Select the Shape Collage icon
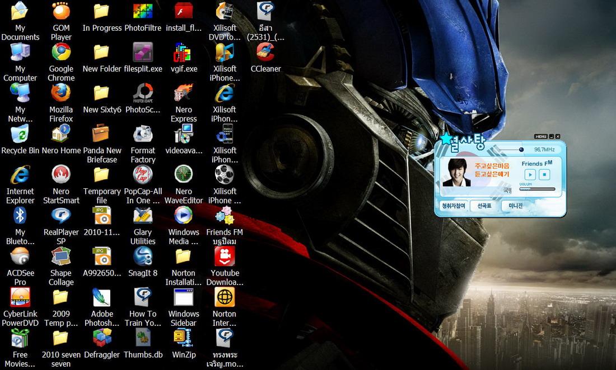616x370 pixels. 61,267
